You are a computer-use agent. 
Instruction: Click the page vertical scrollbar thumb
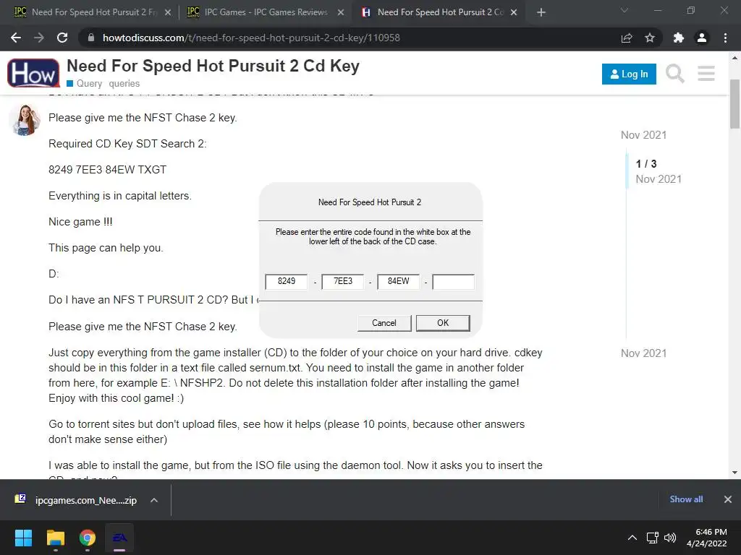(735, 104)
